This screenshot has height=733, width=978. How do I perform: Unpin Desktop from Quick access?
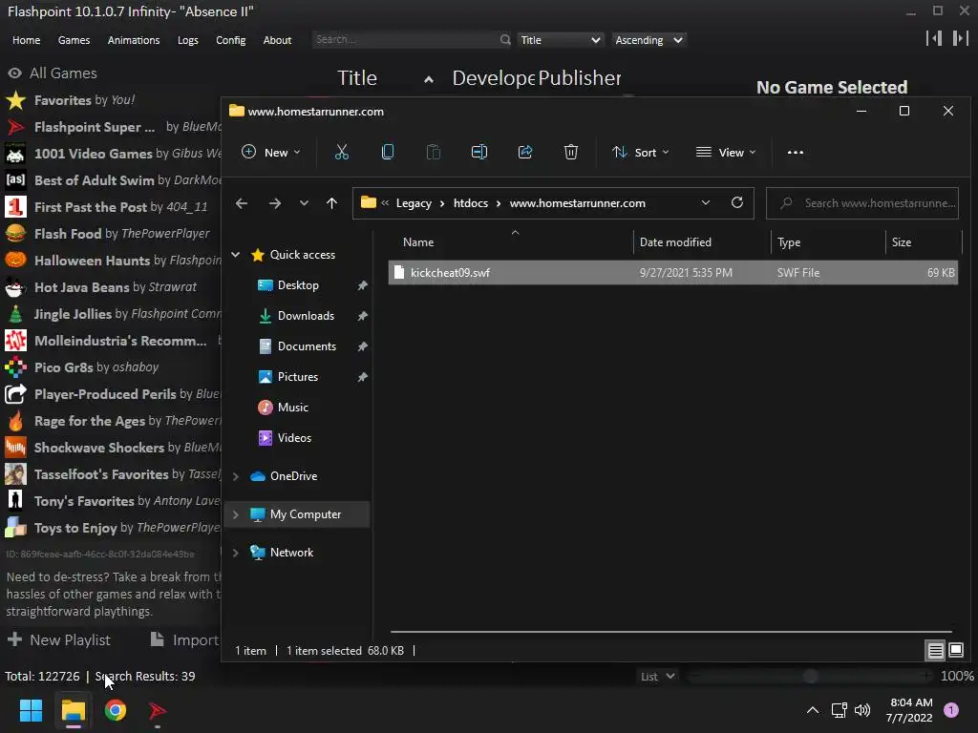click(362, 285)
